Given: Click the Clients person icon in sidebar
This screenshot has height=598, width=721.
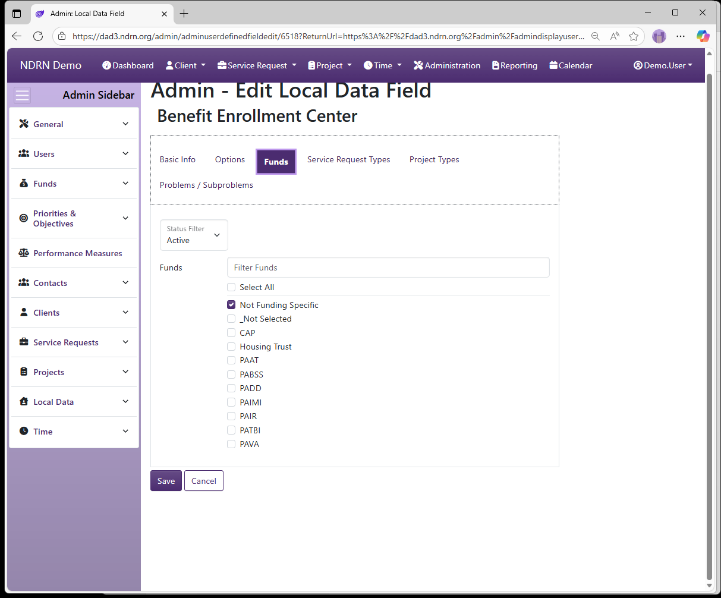Looking at the screenshot, I should point(24,312).
